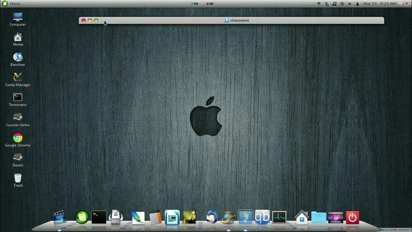
Task: Click the download speed 0B indicator
Action: click(x=194, y=4)
